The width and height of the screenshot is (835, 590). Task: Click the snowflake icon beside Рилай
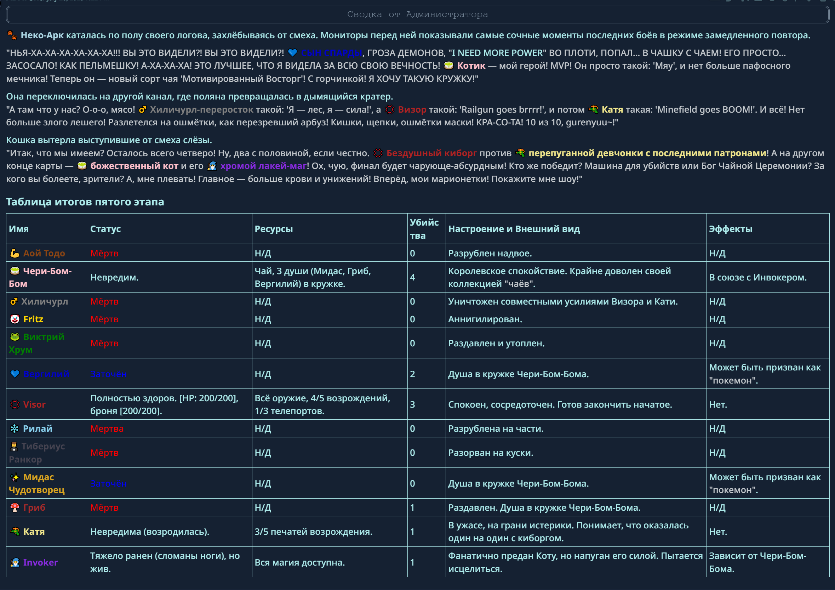tap(15, 429)
